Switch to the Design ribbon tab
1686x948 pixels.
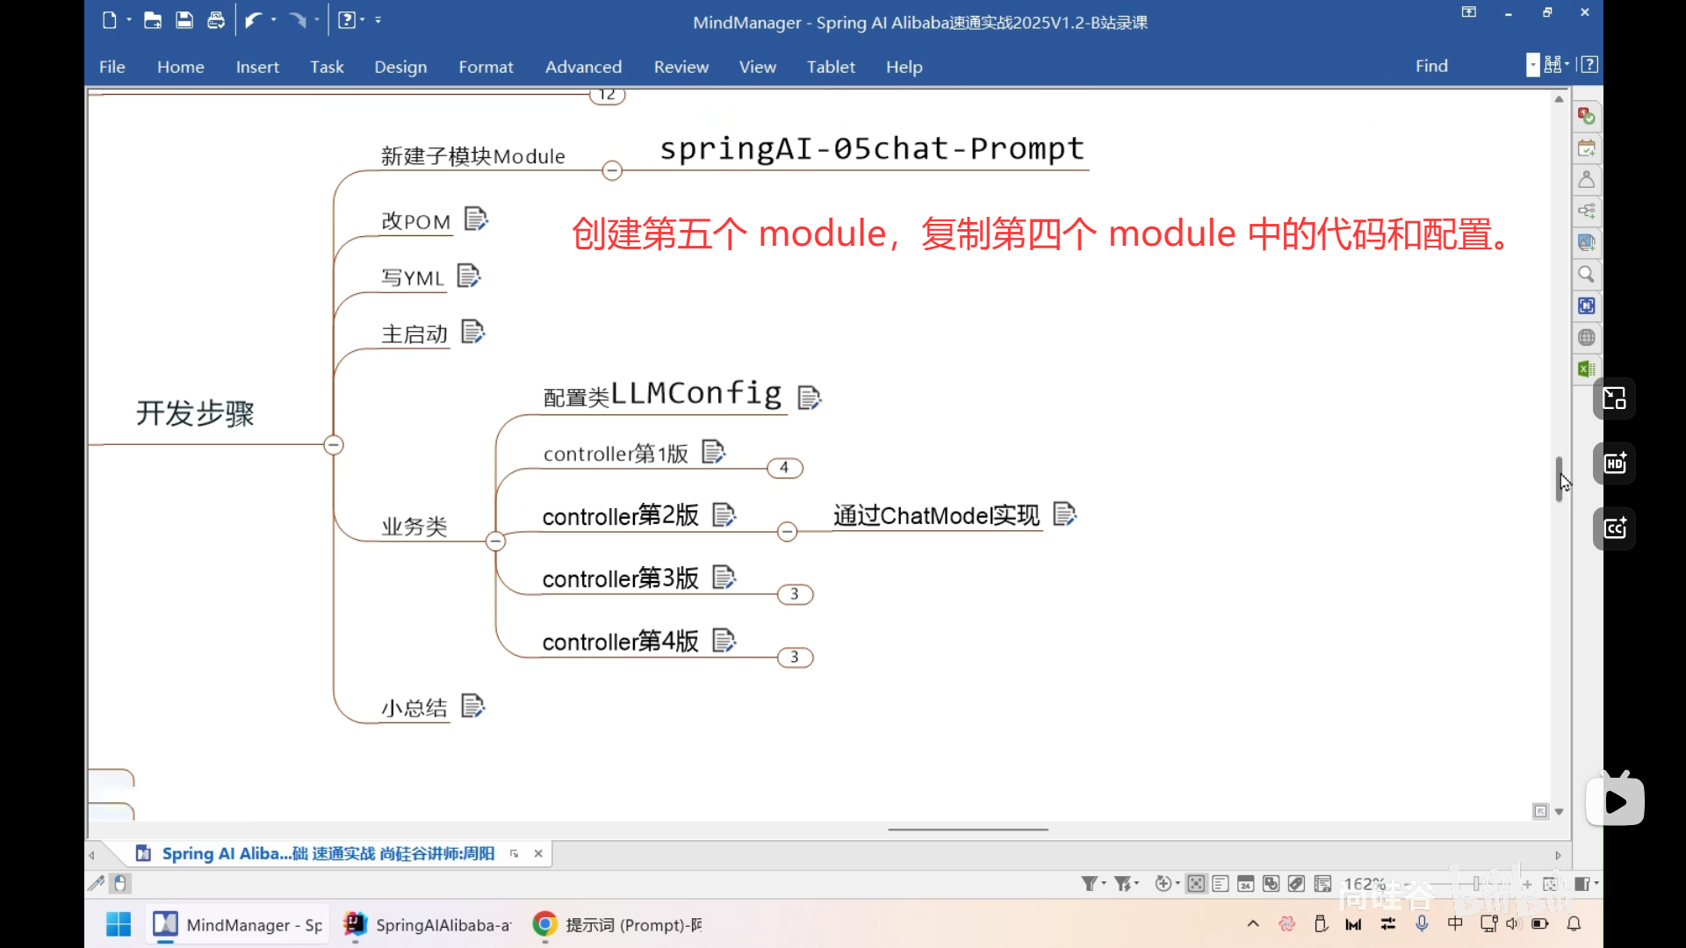click(x=400, y=66)
